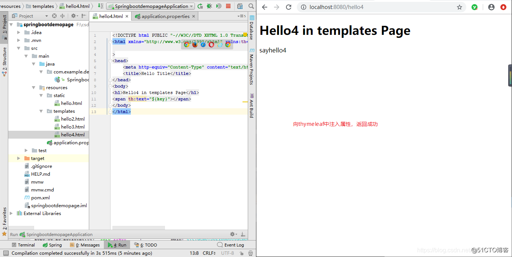Show the hidden tabs list dropdown

[242, 16]
